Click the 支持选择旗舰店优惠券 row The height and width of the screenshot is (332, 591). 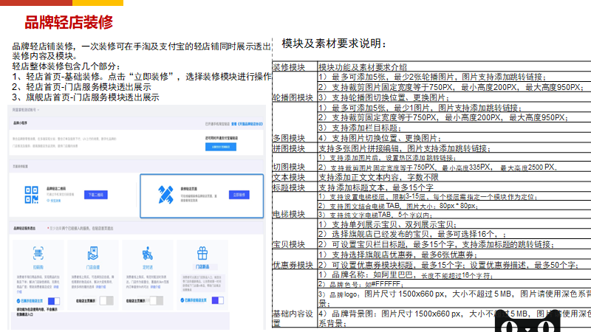coord(454,255)
